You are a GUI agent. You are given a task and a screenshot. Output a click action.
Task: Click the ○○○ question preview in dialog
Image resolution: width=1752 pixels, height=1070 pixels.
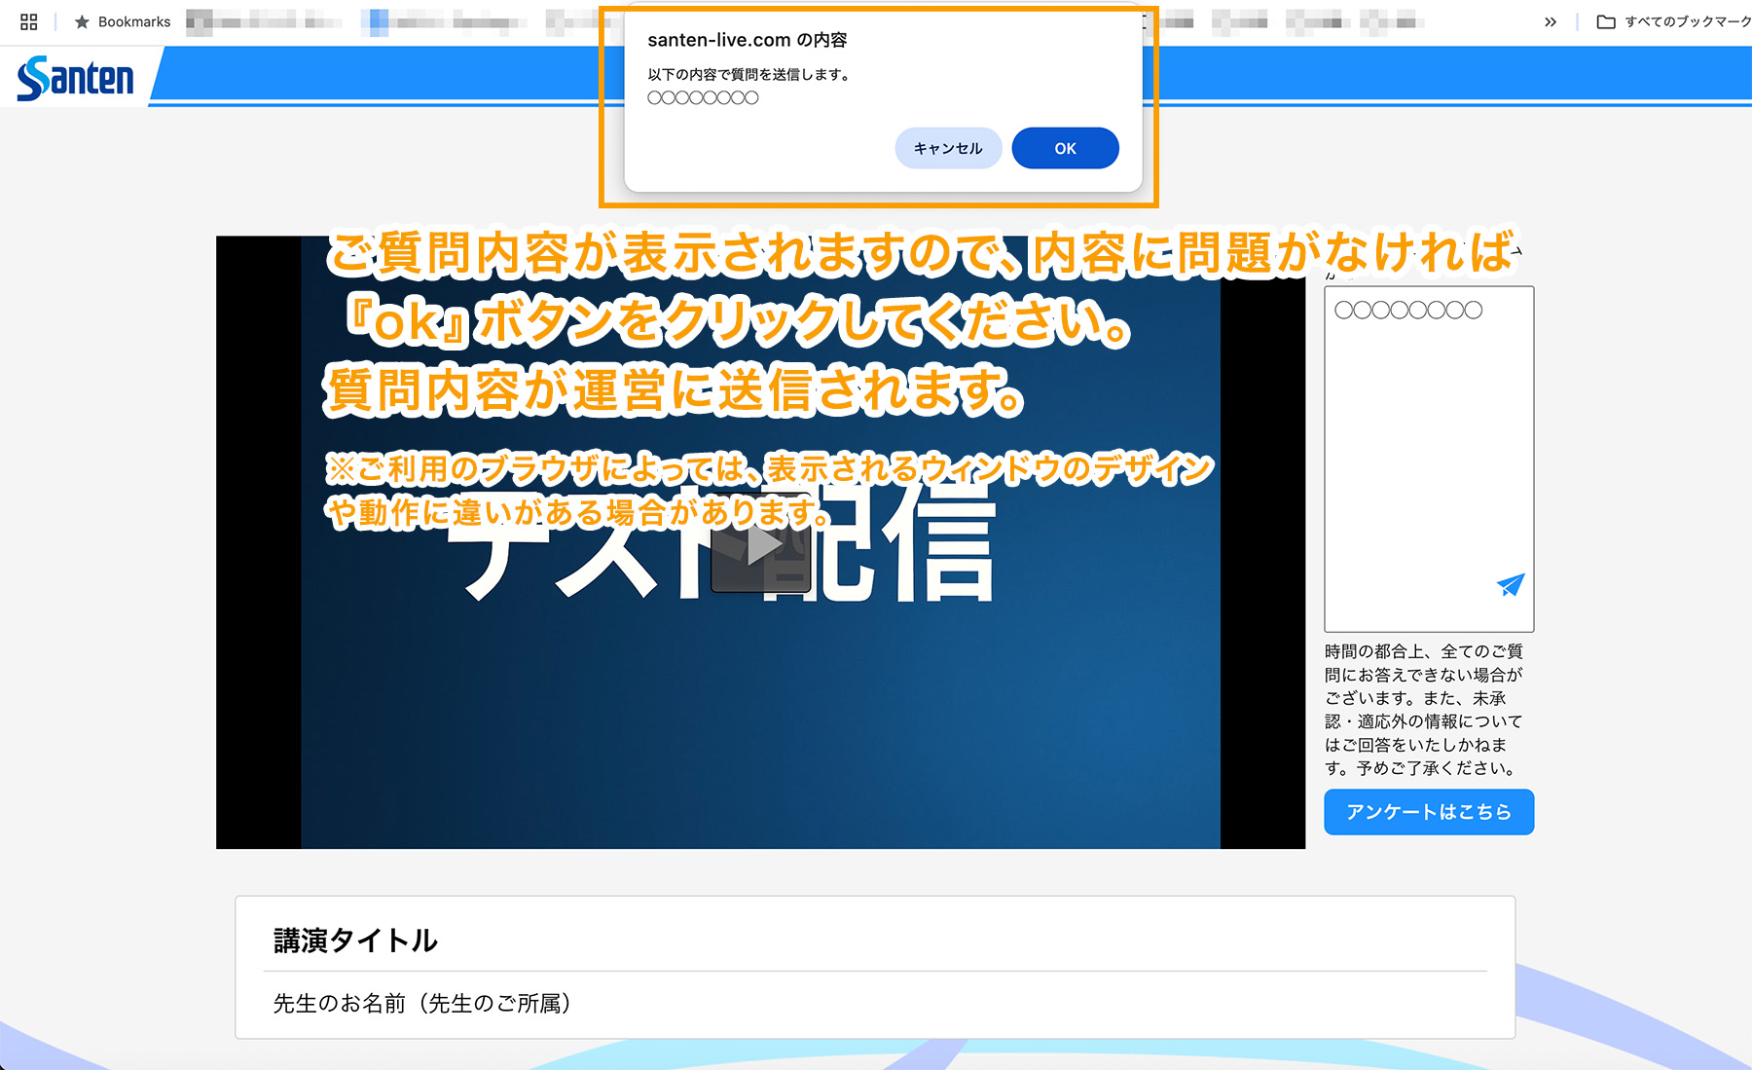tap(703, 97)
